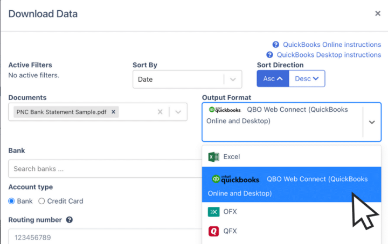Click the help icon beside Routing number
The height and width of the screenshot is (244, 388).
[70, 220]
